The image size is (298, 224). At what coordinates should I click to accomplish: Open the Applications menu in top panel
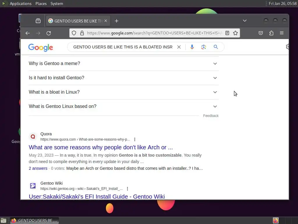[x=21, y=3]
